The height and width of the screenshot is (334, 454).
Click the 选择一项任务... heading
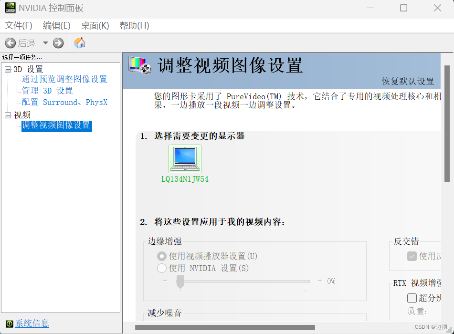point(22,57)
